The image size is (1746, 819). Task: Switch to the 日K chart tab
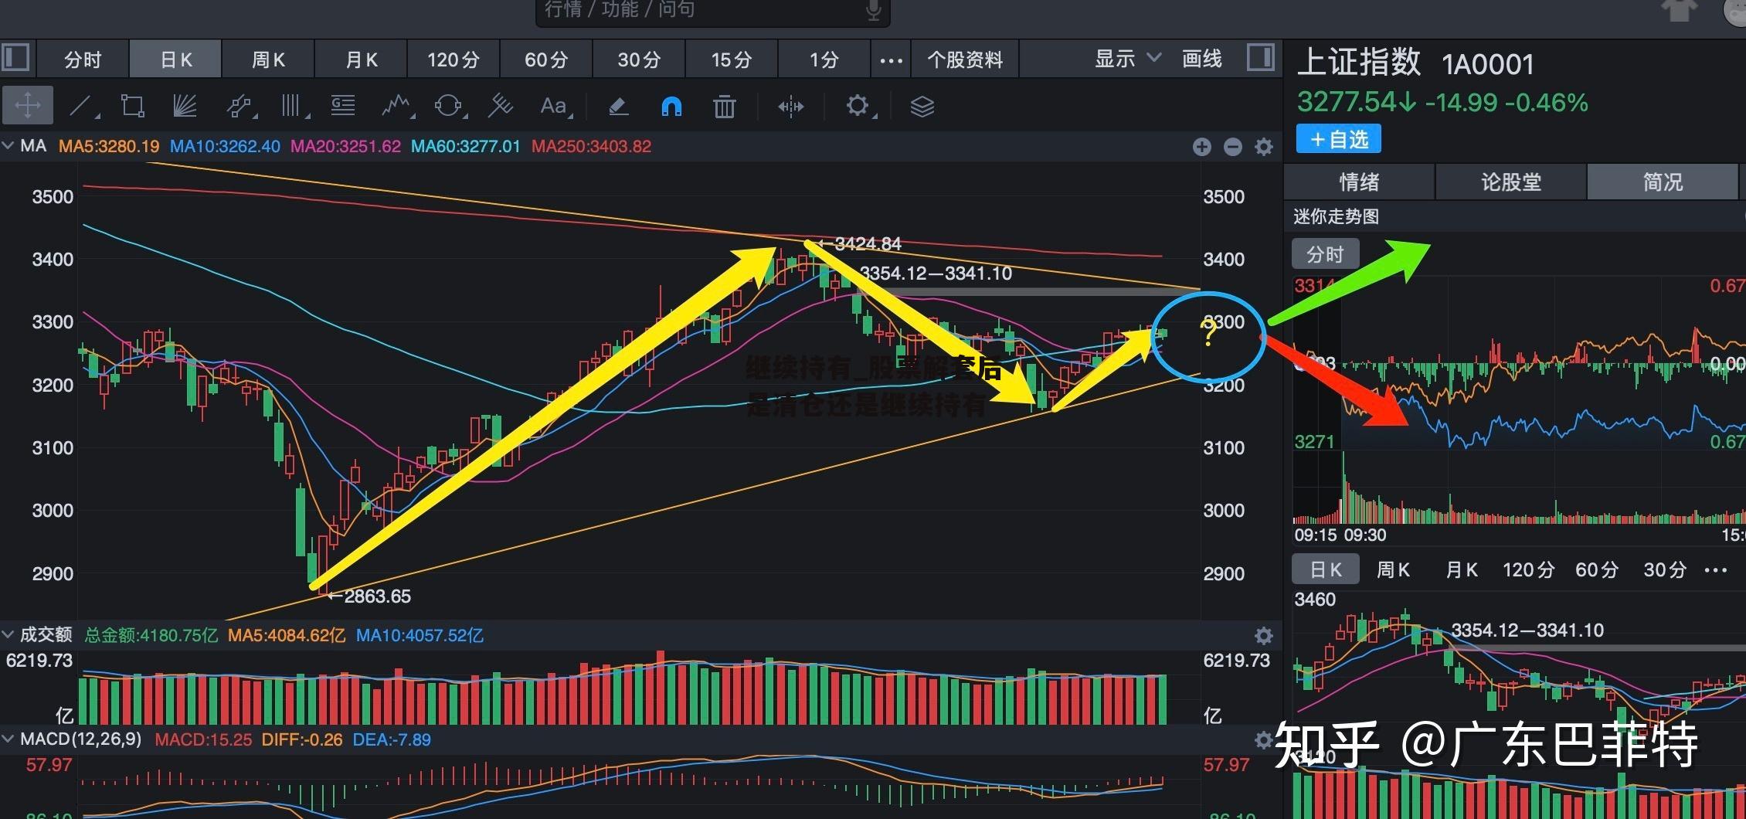tap(176, 59)
